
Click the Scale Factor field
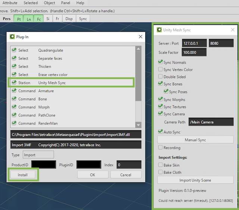pos(194,52)
